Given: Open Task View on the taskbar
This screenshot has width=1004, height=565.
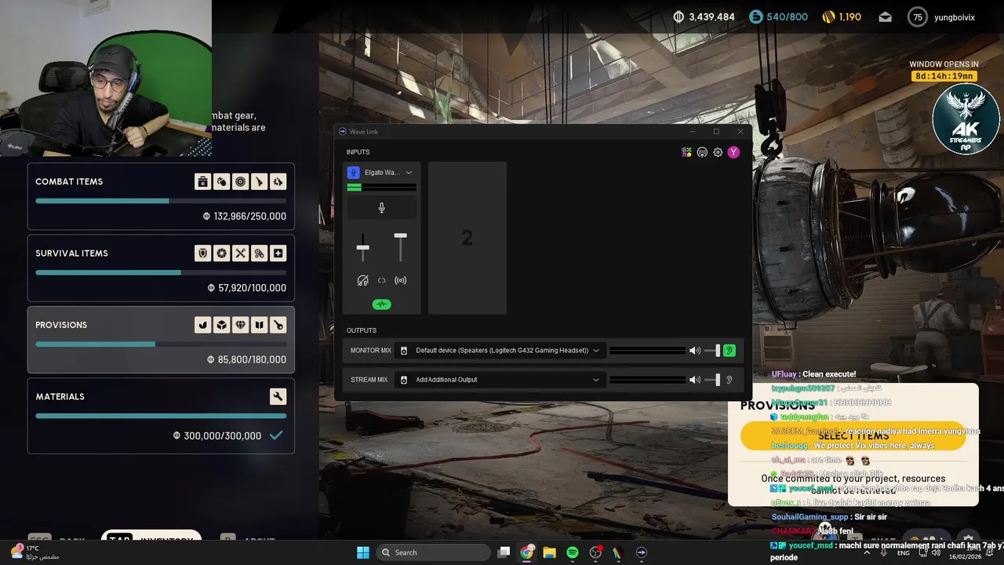Looking at the screenshot, I should click(x=504, y=552).
